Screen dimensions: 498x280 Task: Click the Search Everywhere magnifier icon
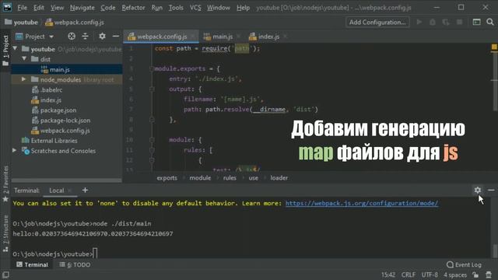pyautogui.click(x=490, y=22)
